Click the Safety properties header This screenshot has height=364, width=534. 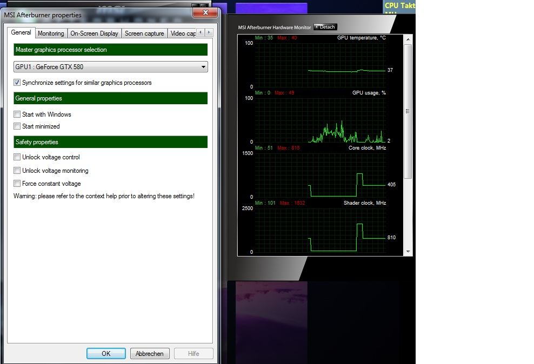111,142
